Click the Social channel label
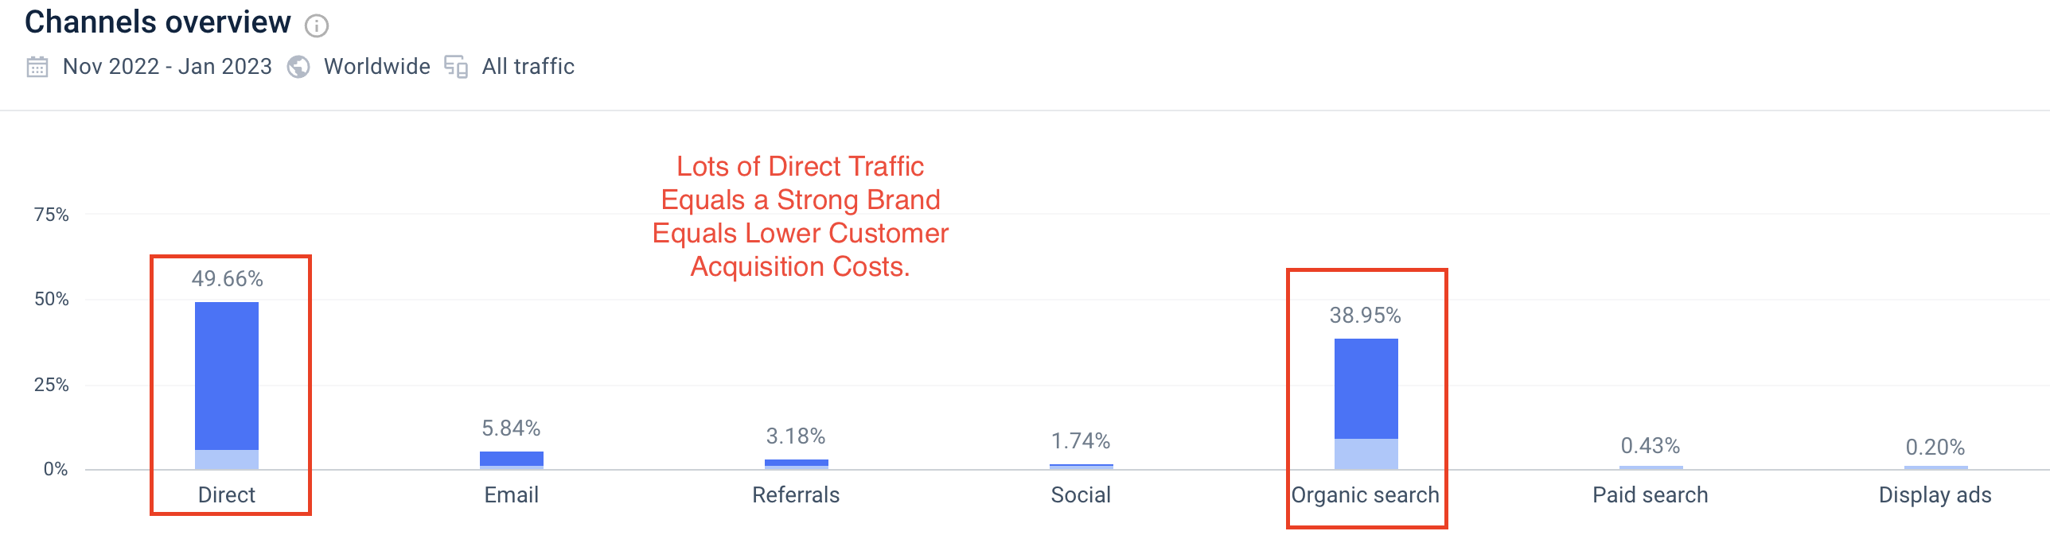Viewport: 2050px width, 535px height. (x=1080, y=494)
